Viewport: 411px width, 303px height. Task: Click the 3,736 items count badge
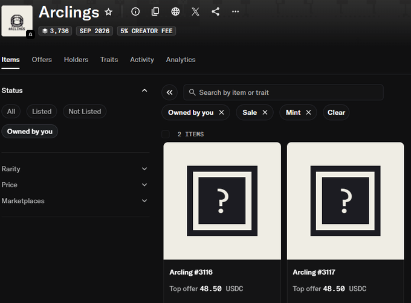coord(56,31)
